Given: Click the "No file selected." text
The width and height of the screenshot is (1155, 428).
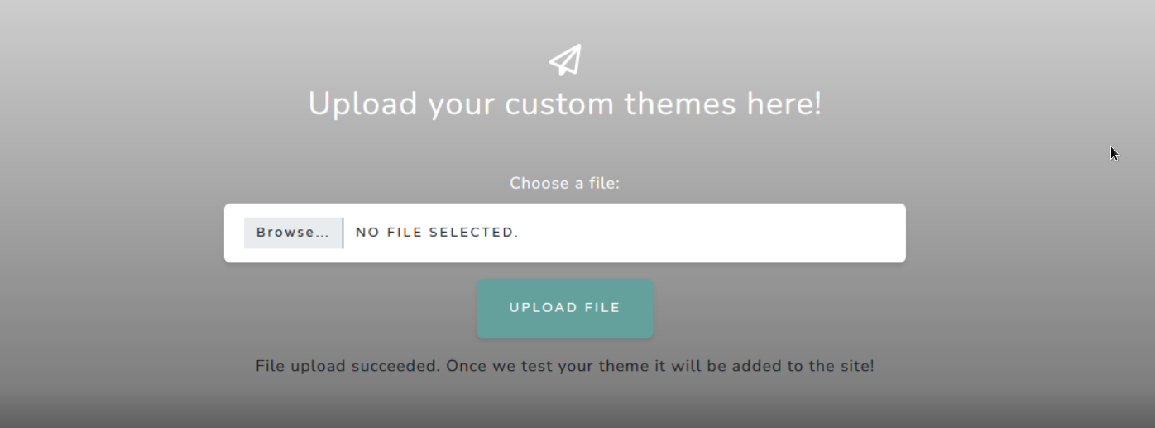Looking at the screenshot, I should coord(437,233).
